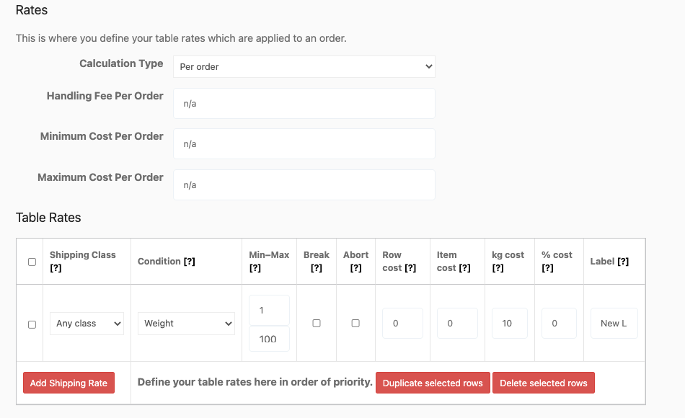The height and width of the screenshot is (418, 685).
Task: Open the Abort help tooltip
Action: click(355, 267)
